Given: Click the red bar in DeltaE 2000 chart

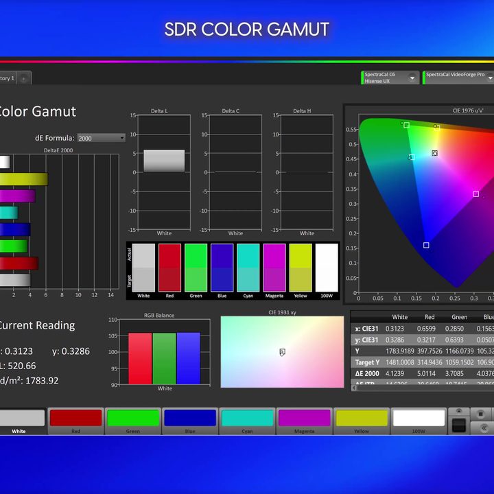Looking at the screenshot, I should [19, 263].
